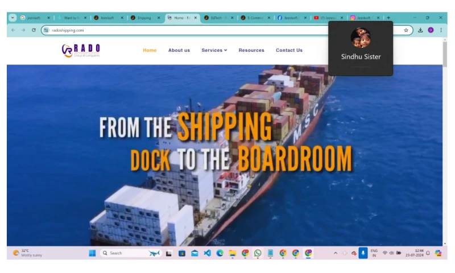Click the Sindhu Sister avatar in popup
This screenshot has width=455, height=273.
pos(361,38)
